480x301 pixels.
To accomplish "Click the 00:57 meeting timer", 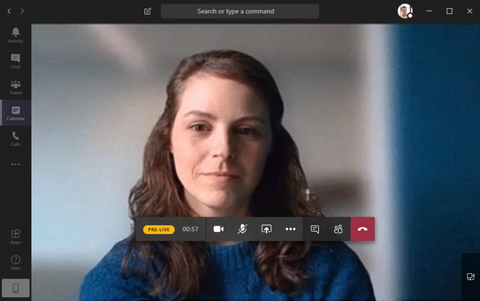I will (x=190, y=229).
